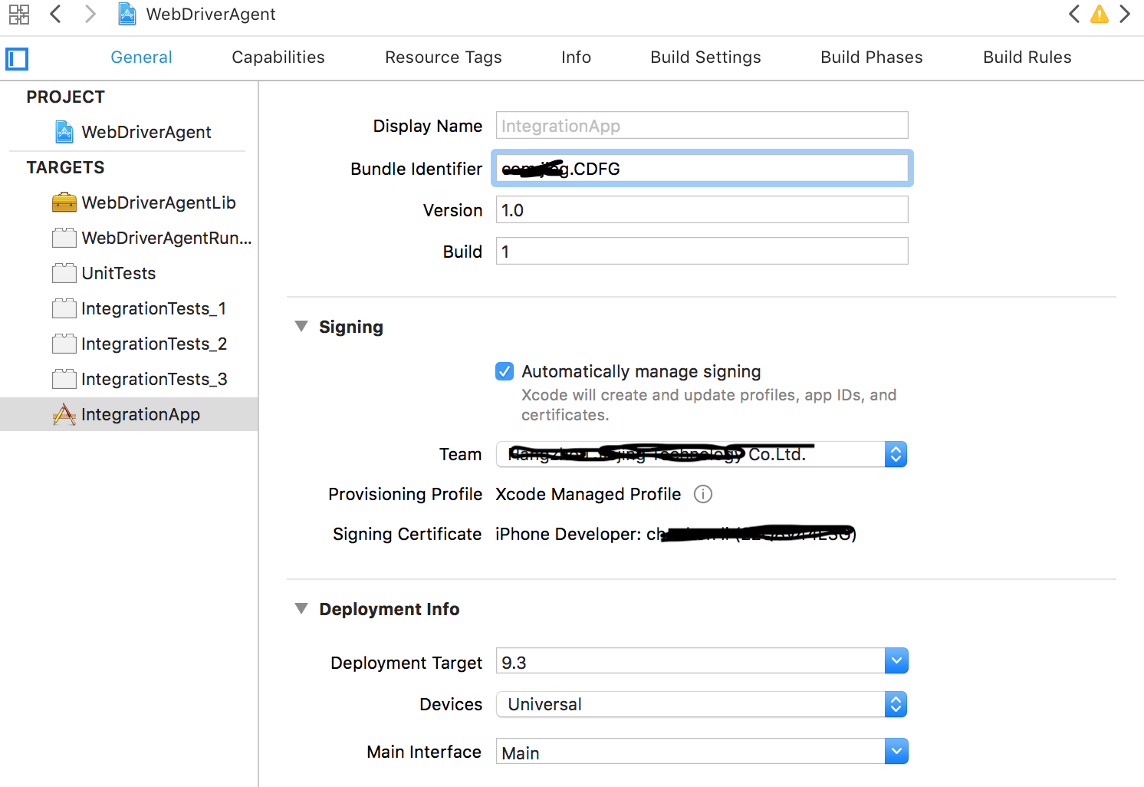Open the Build Settings tab

(x=705, y=58)
